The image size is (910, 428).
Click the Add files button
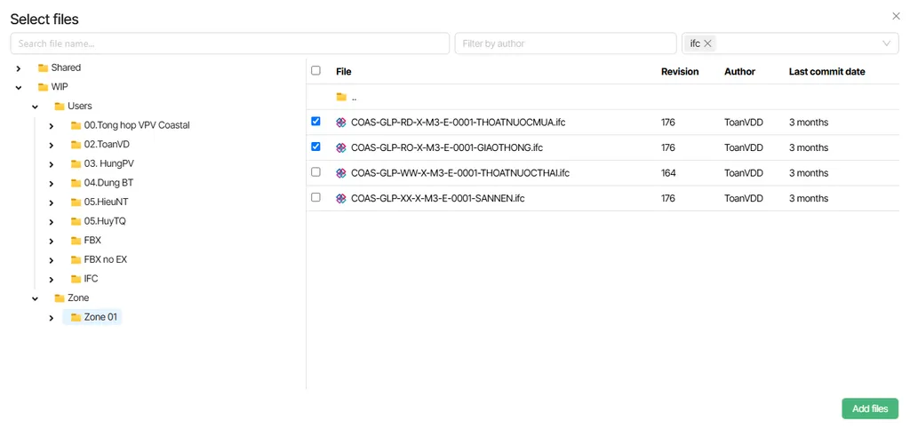(870, 408)
